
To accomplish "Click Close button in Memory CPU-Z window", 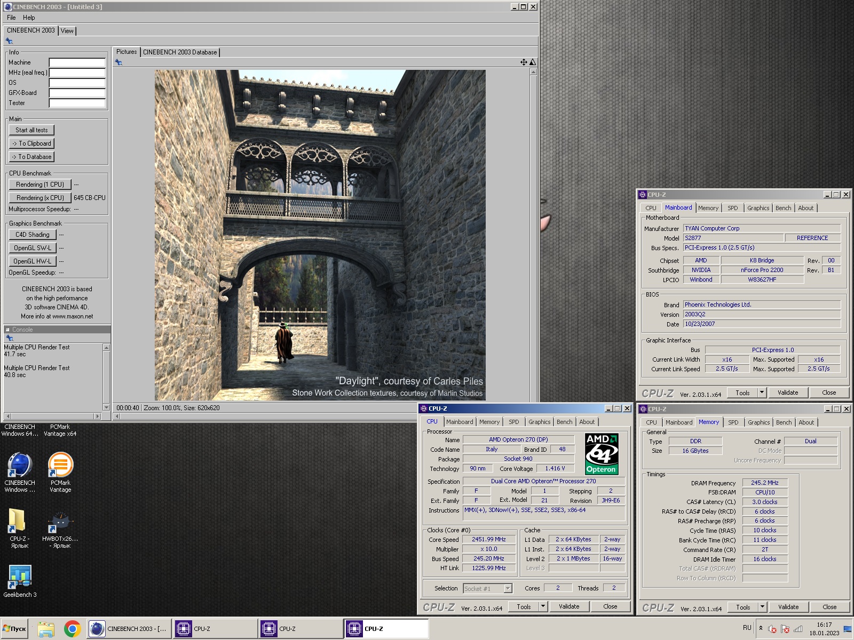I will [829, 607].
